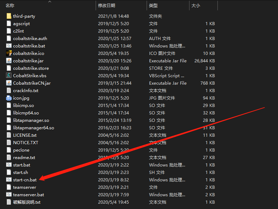Select the start.sh file icon
Viewport: 278px width, 209px height.
point(9,172)
